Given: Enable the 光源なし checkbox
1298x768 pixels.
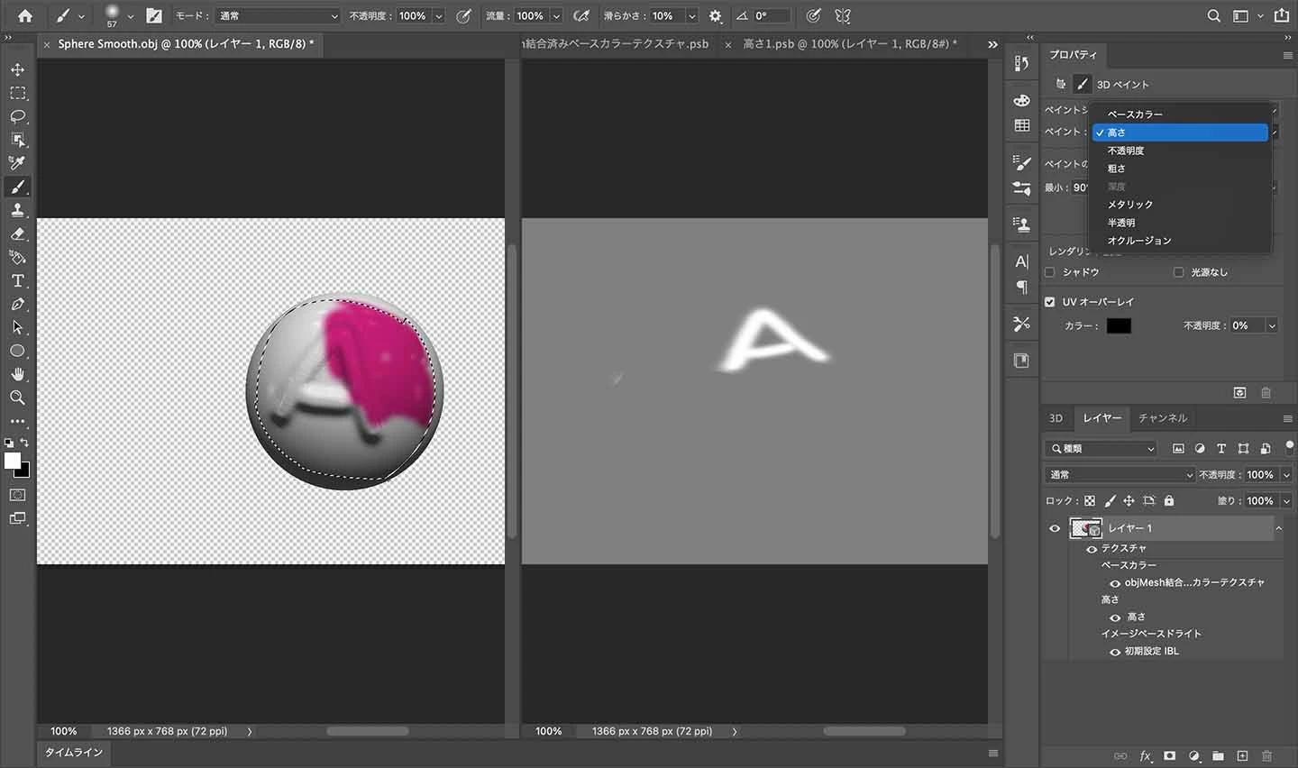Looking at the screenshot, I should coord(1178,272).
